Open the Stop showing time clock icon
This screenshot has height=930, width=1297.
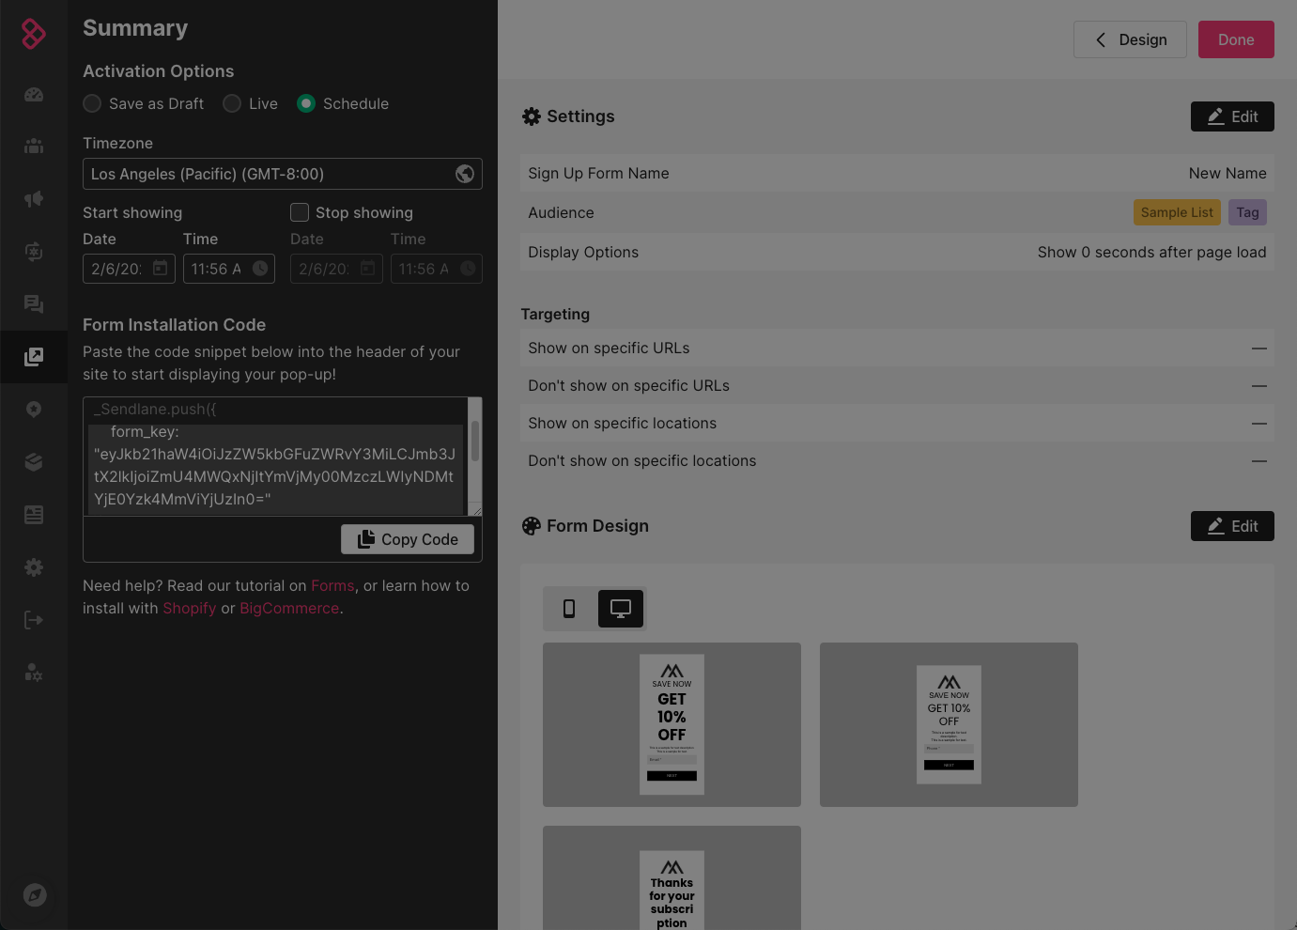coord(468,269)
